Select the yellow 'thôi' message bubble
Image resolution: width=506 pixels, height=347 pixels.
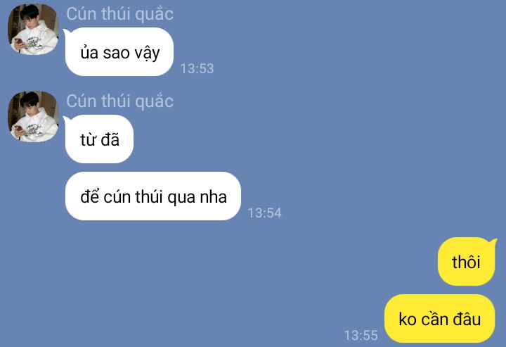467,261
